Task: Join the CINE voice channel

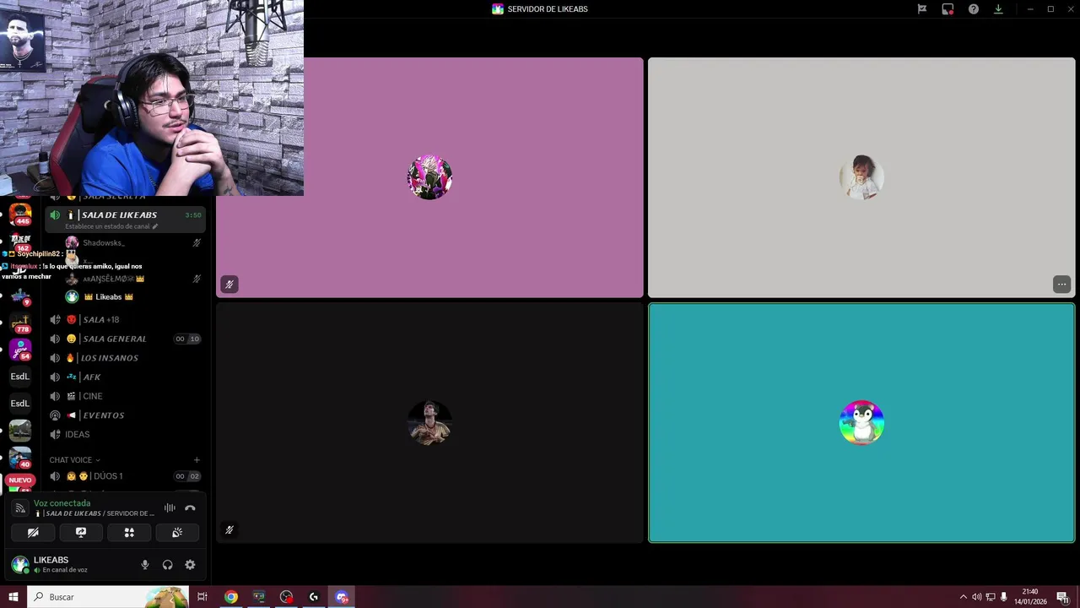Action: pyautogui.click(x=125, y=396)
